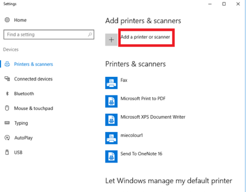Select Microsoft Print to PDF icon
246x192 pixels.
111,101
